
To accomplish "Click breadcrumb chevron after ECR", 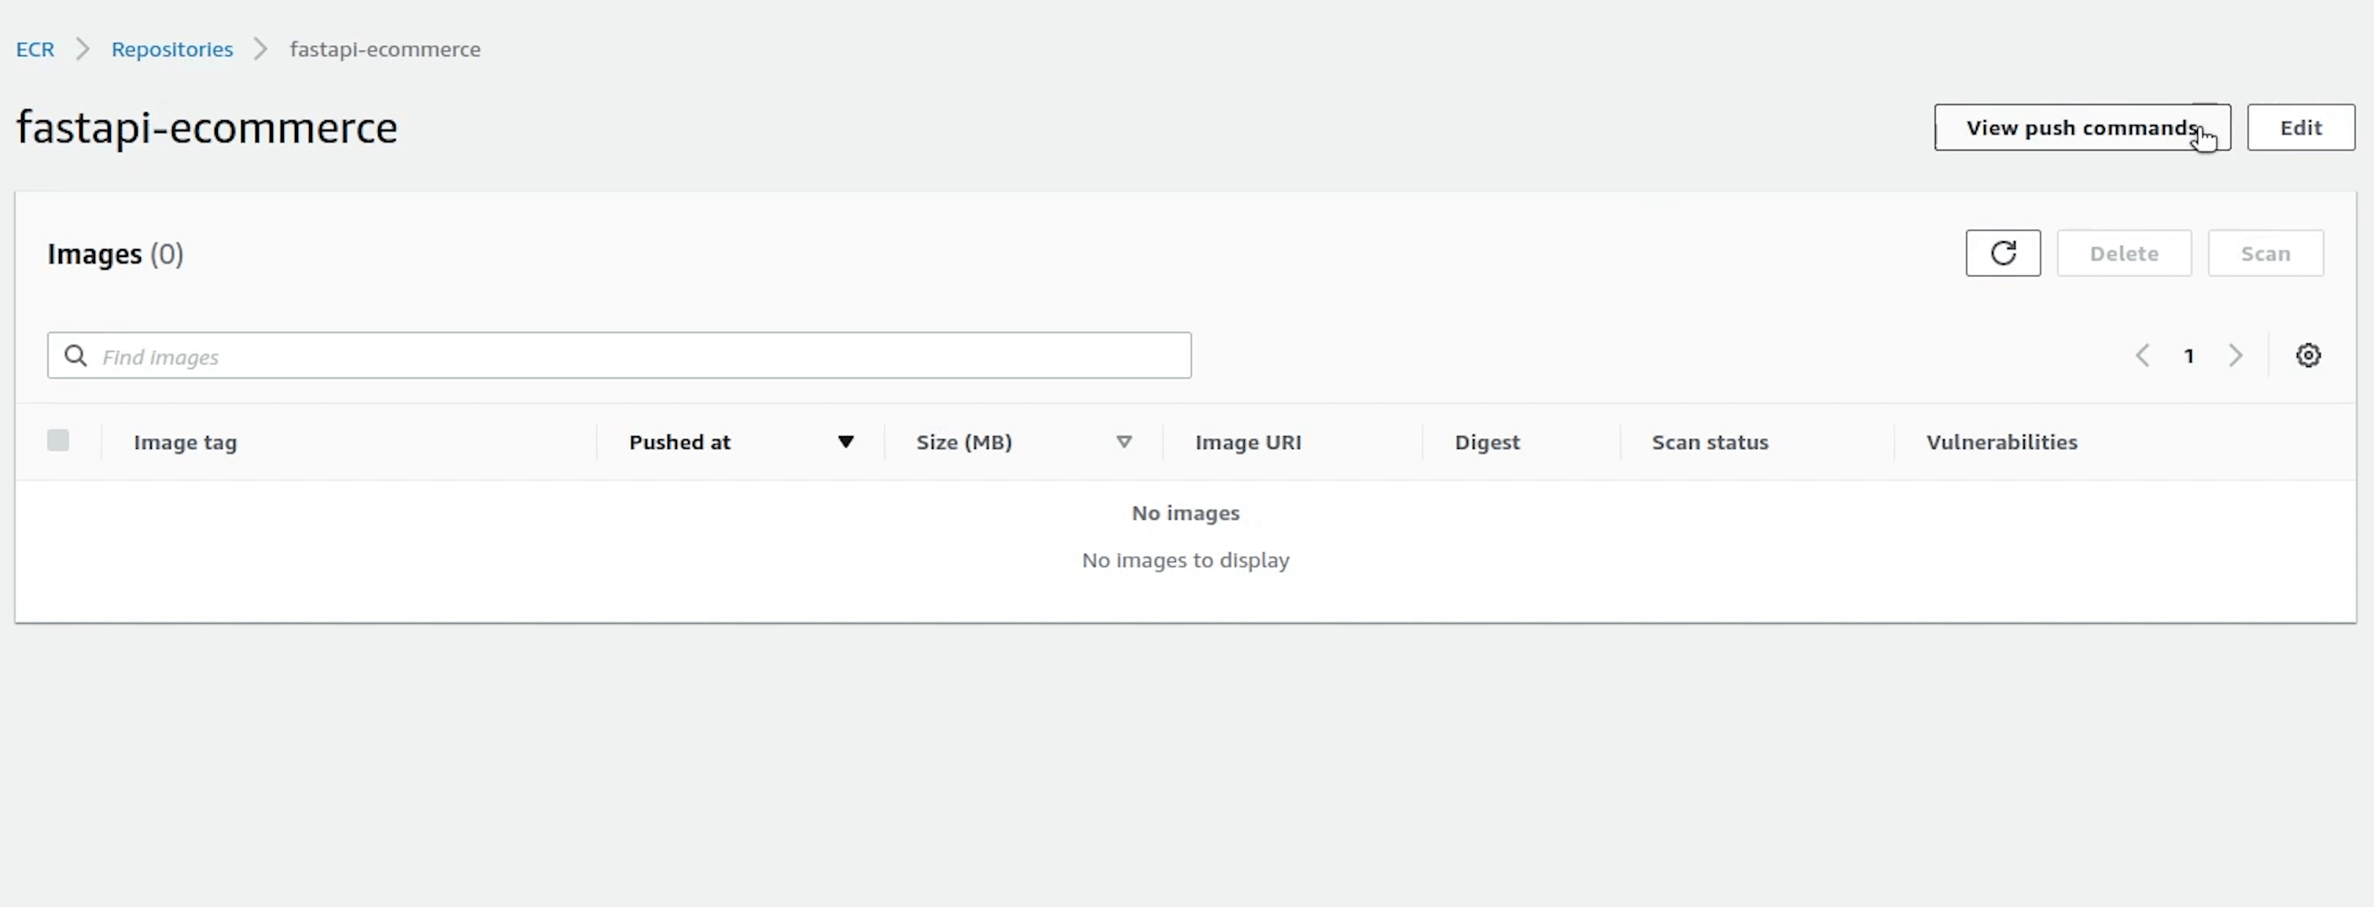I will [x=83, y=49].
